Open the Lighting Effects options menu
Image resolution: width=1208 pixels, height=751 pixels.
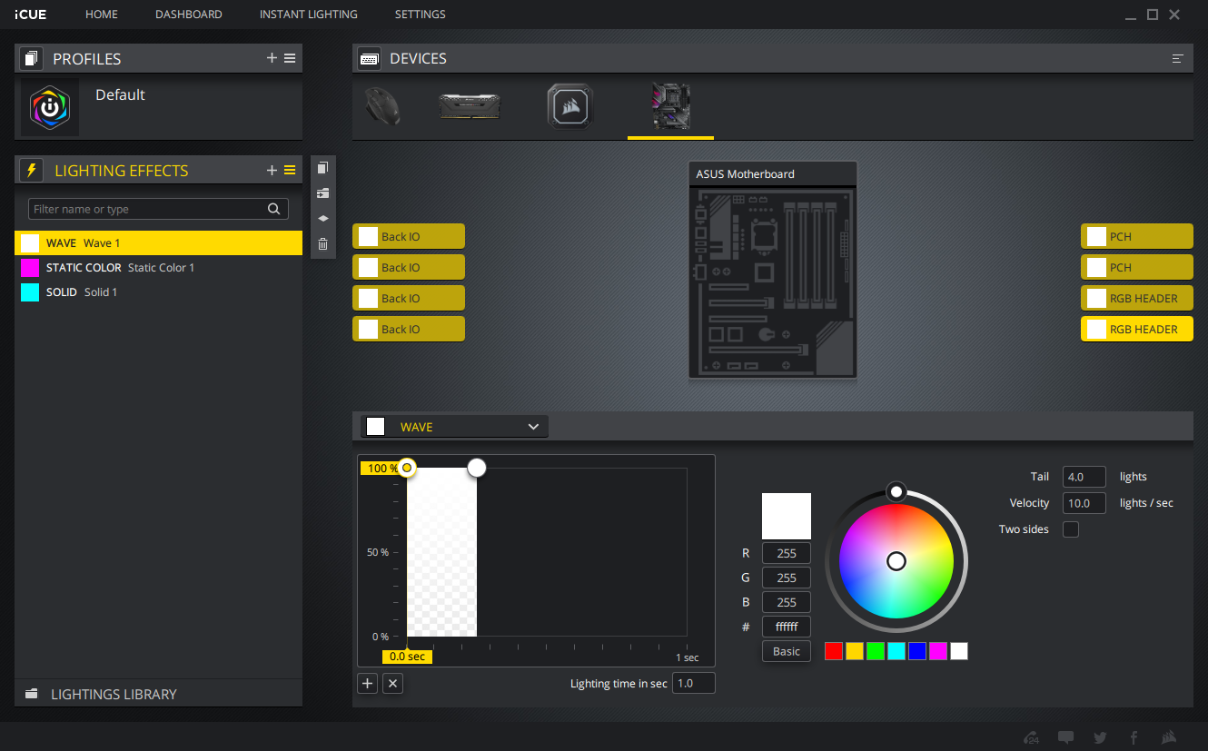pos(290,170)
